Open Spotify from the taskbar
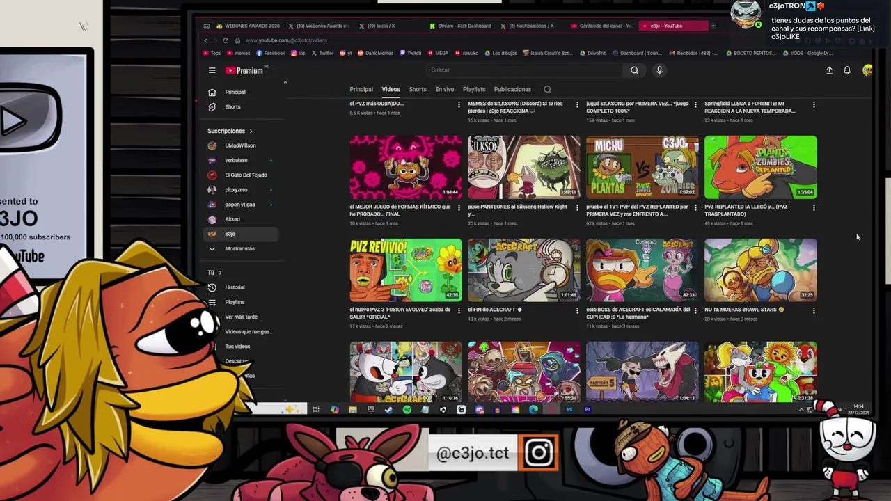Viewport: 891px width, 501px height. point(407,410)
